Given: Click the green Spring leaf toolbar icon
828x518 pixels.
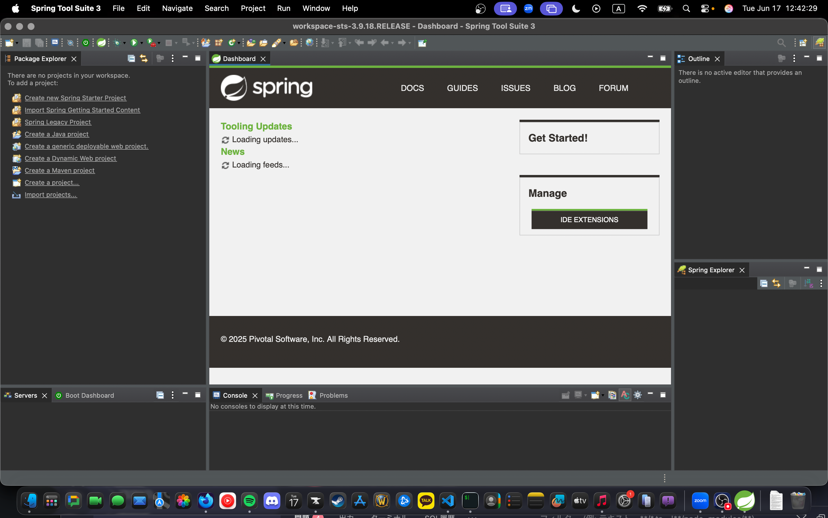Looking at the screenshot, I should coord(101,43).
